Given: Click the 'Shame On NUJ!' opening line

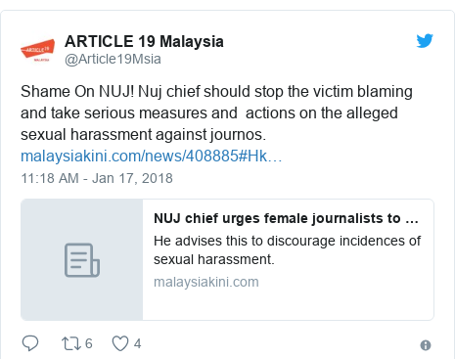Looking at the screenshot, I should point(216,91).
